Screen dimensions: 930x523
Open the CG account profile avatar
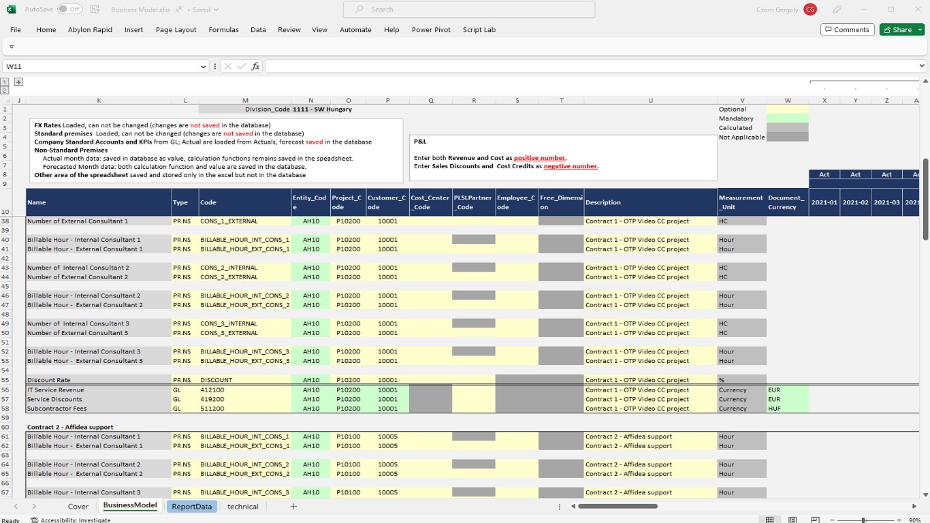tap(809, 10)
